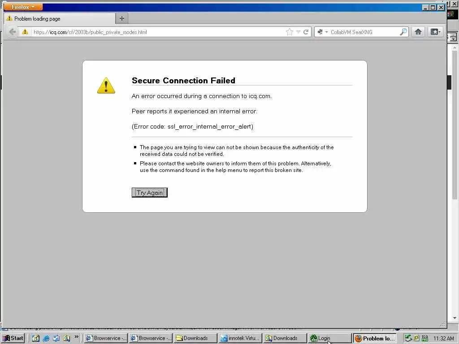This screenshot has height=344, width=459.
Task: Expand quick launch overflow chevron
Action: pyautogui.click(x=76, y=337)
